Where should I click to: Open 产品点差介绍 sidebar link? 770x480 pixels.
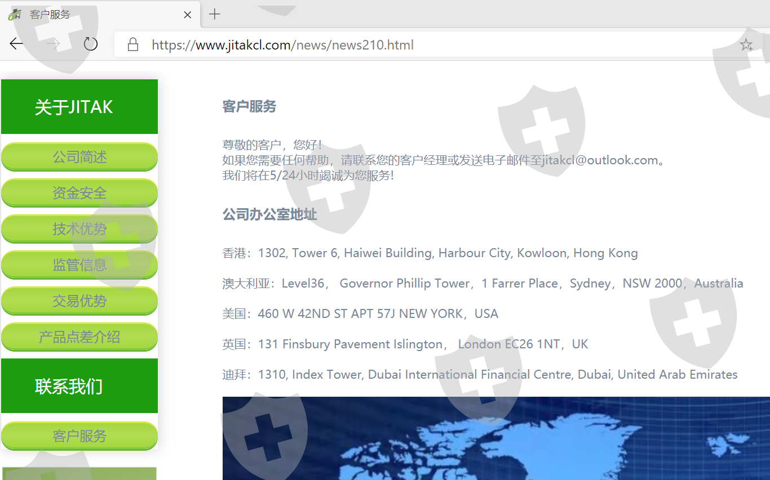[x=79, y=337]
